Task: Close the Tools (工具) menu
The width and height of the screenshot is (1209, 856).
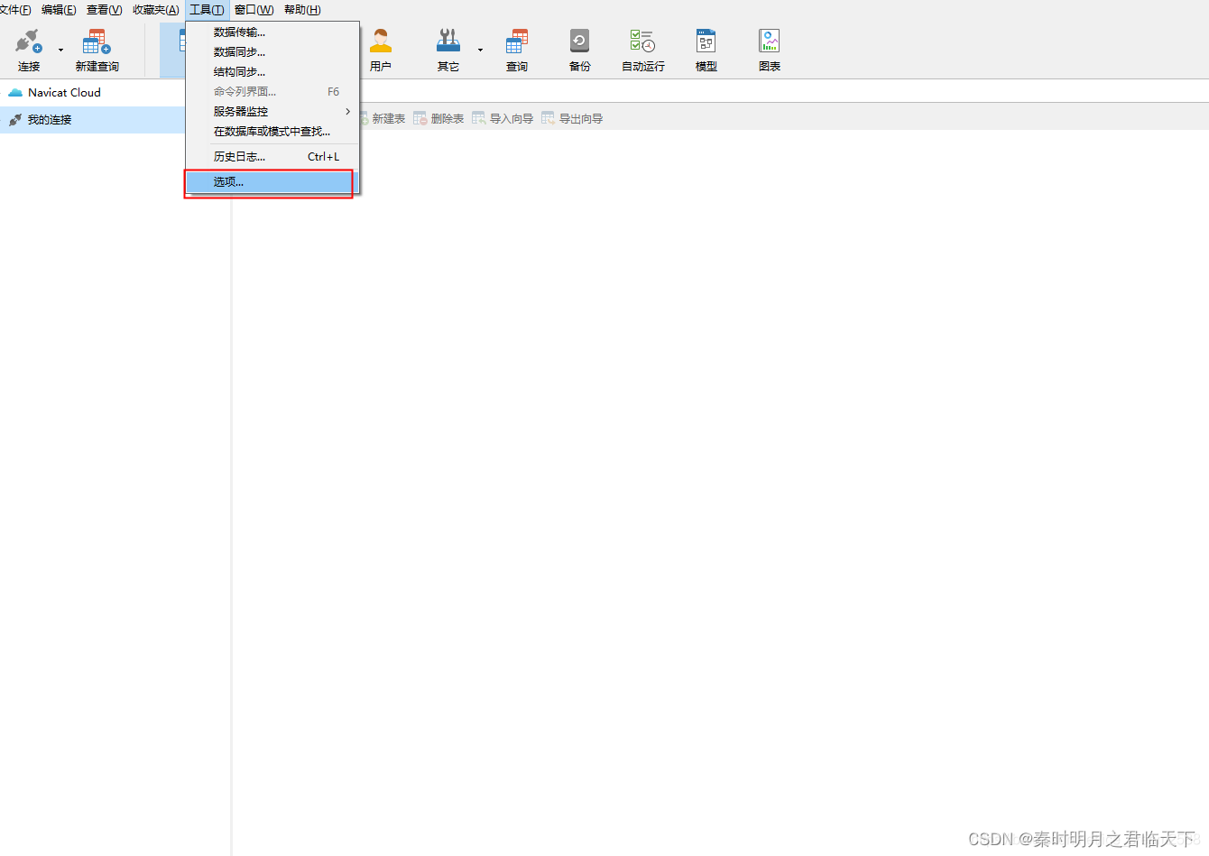Action: click(207, 10)
